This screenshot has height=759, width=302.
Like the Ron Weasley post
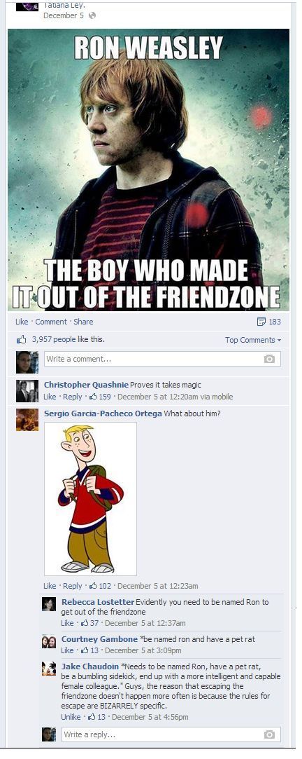22,322
